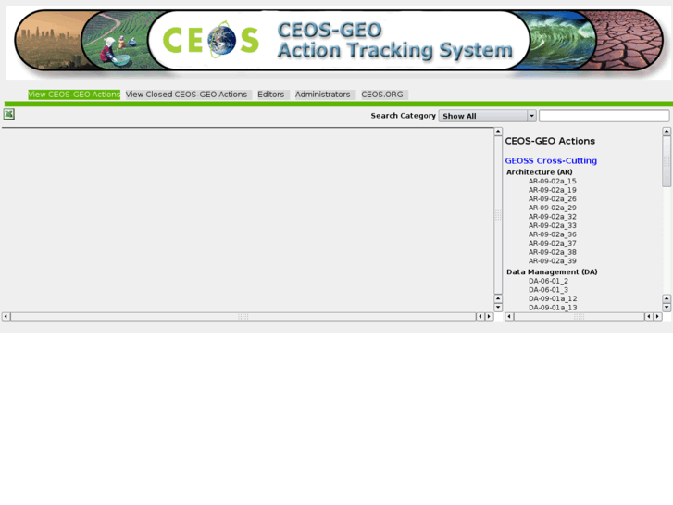The width and height of the screenshot is (673, 505).
Task: Select action AR-09-02a_32
Action: 553,217
